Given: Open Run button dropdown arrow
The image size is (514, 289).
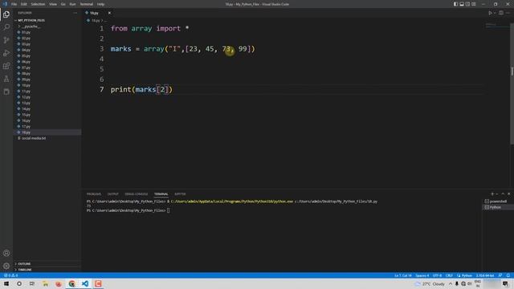Looking at the screenshot, I should coord(495,13).
